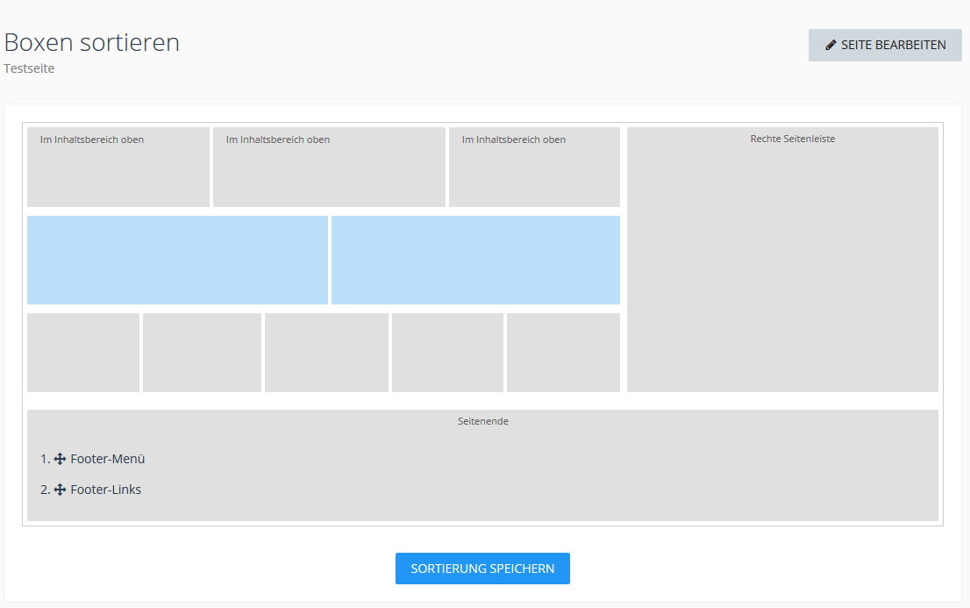Image resolution: width=970 pixels, height=608 pixels.
Task: Click the Boxen sortieren page heading
Action: click(x=92, y=42)
